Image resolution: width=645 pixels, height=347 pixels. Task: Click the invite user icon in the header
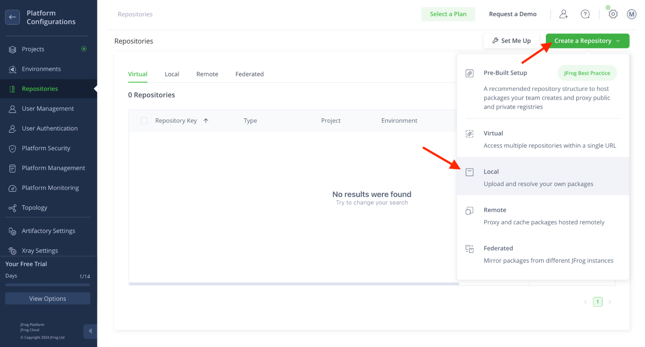point(563,14)
